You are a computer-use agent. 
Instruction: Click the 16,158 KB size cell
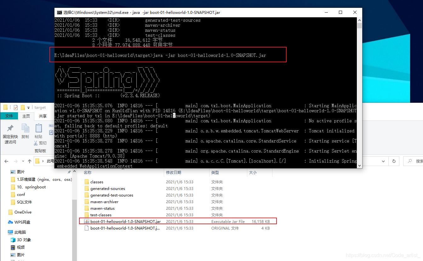(x=261, y=222)
